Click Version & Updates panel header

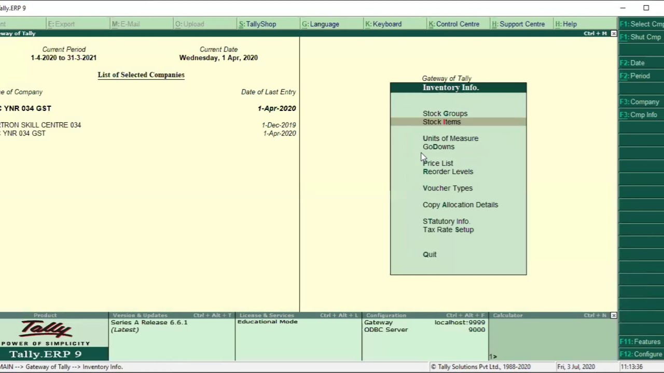point(172,315)
